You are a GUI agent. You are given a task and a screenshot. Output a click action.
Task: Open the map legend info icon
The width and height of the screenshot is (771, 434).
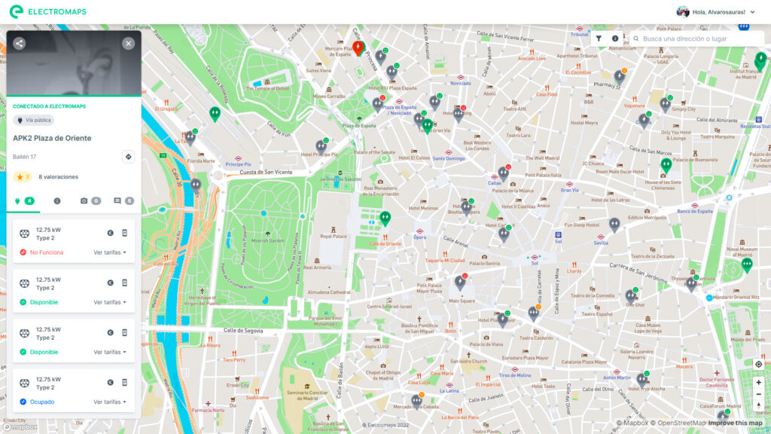click(x=614, y=38)
